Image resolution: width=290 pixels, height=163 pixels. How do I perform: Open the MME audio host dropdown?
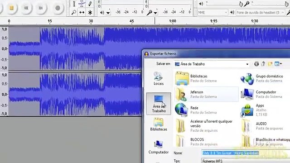(213, 12)
